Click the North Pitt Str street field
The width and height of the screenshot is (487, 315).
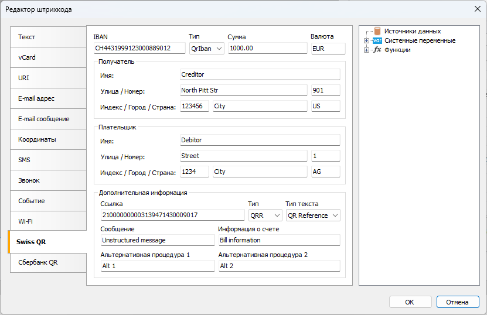[x=244, y=90]
